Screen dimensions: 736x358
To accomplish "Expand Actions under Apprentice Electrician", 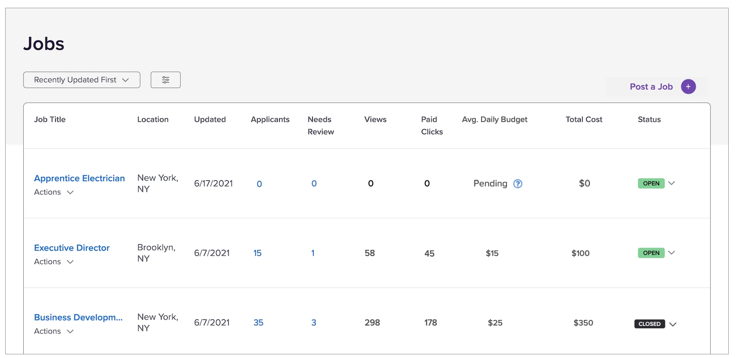I will click(54, 192).
